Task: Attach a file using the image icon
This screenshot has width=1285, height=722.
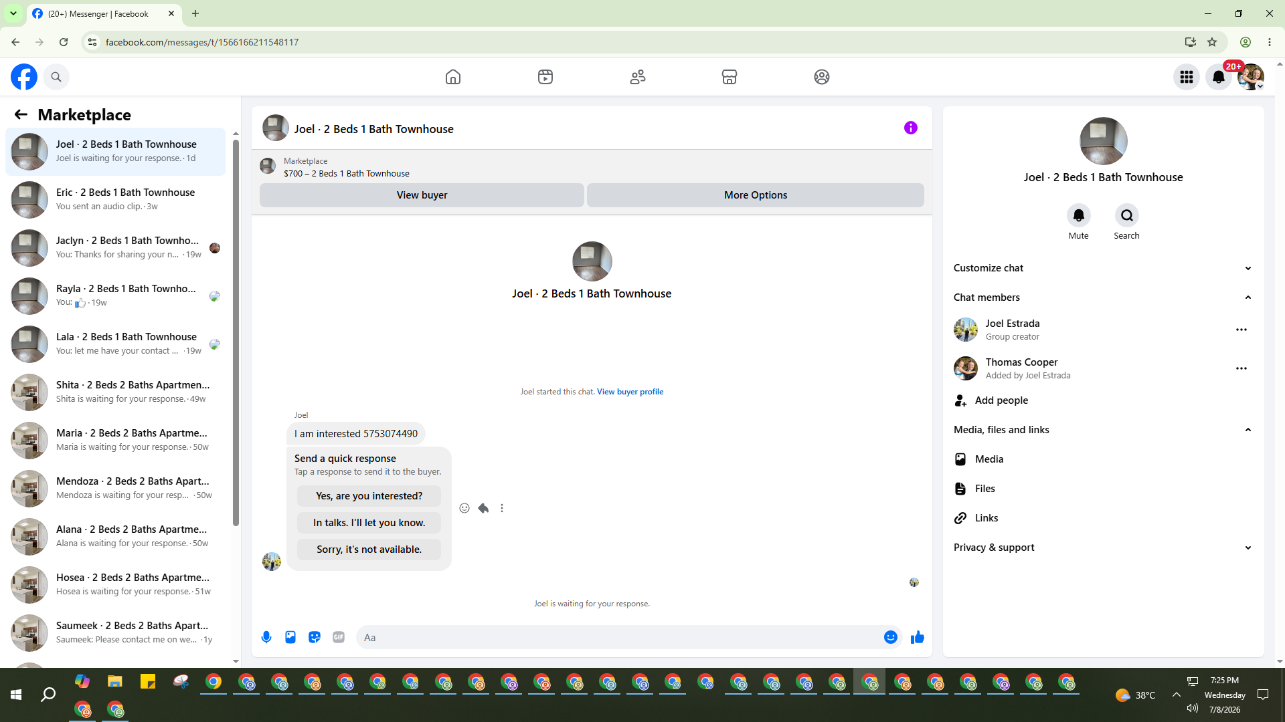Action: (x=290, y=637)
